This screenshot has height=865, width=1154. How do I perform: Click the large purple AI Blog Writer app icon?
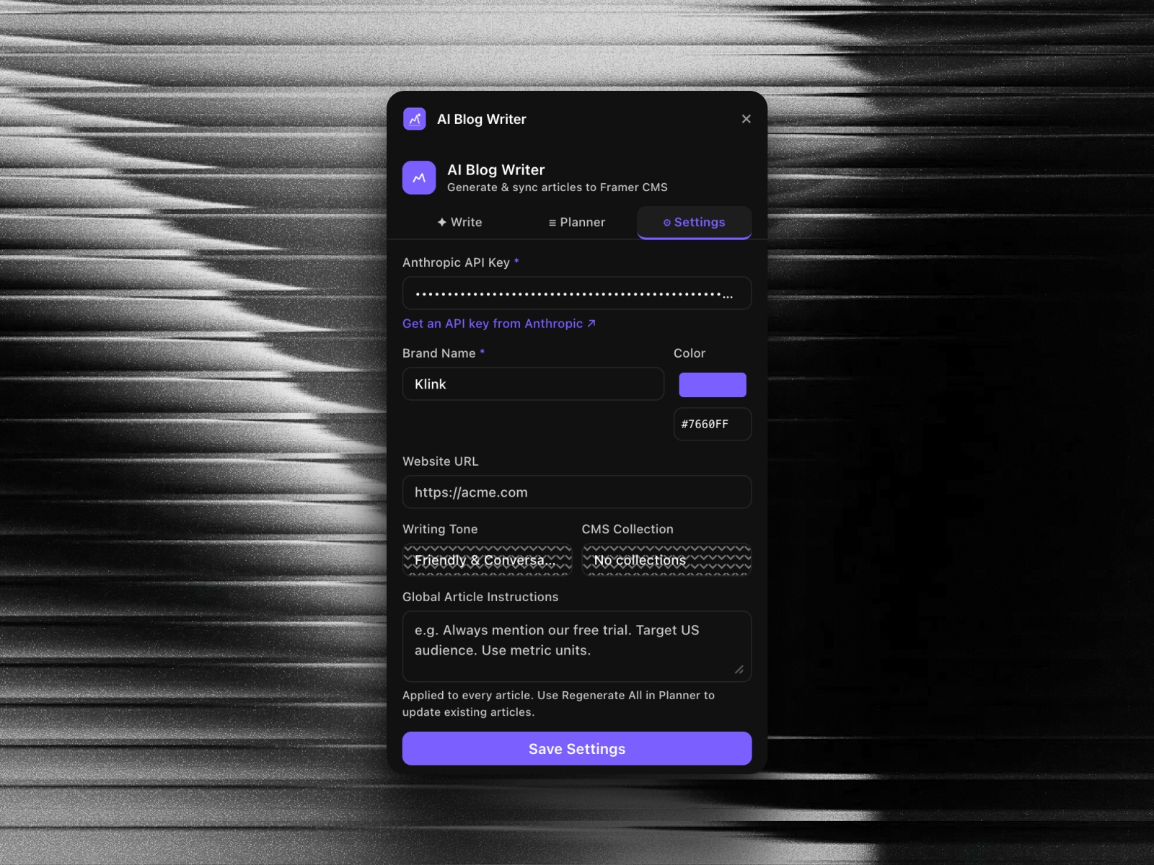418,177
